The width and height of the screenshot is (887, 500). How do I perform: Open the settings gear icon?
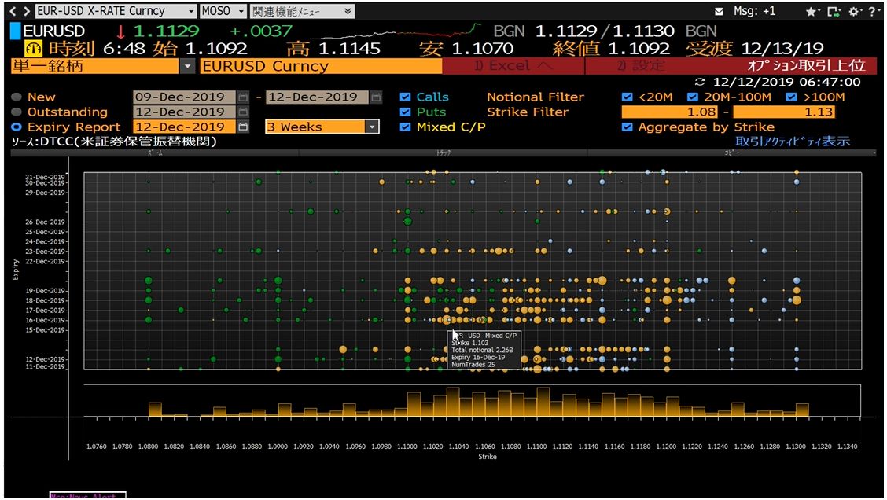(853, 12)
